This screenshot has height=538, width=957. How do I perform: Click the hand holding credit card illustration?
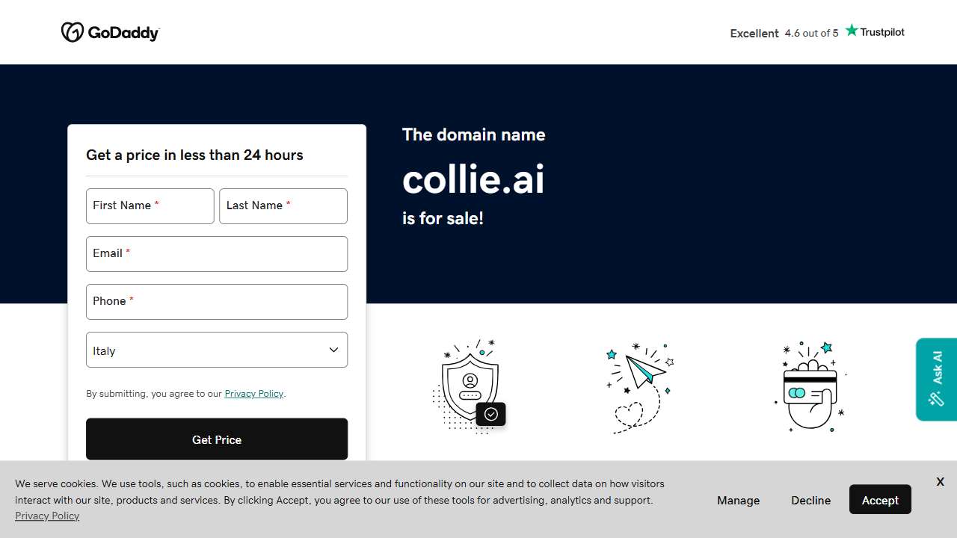(810, 386)
